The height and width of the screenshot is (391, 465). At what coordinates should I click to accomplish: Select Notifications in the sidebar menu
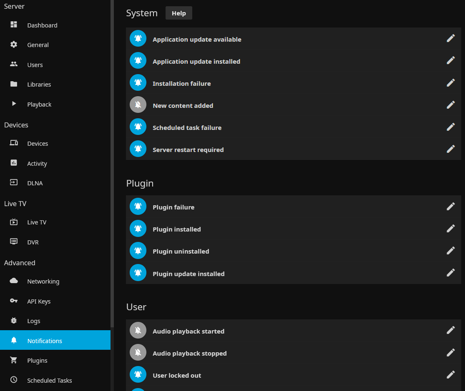pyautogui.click(x=45, y=341)
